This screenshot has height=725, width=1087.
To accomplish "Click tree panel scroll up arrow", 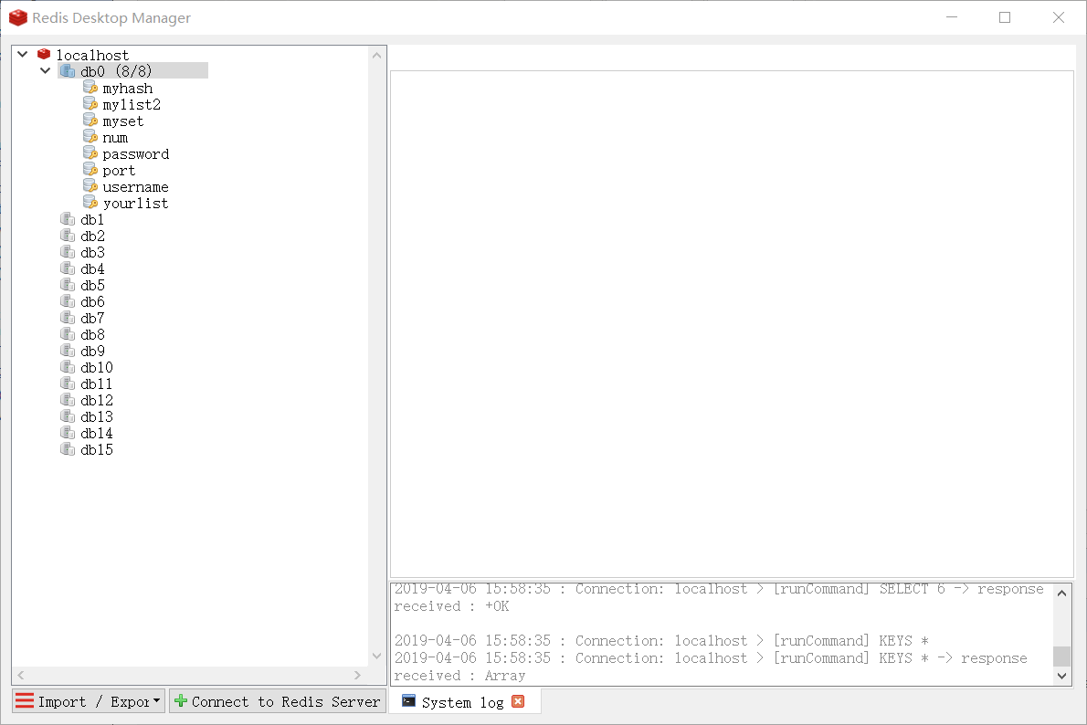I will click(377, 56).
